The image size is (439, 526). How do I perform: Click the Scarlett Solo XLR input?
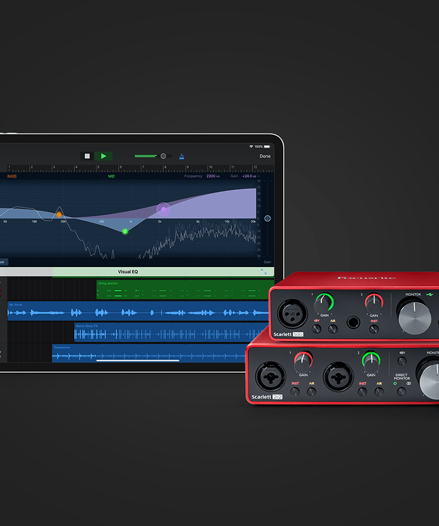(292, 313)
